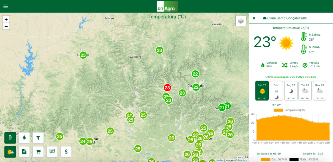Open the dollar sign prices icon
333x162 pixels.
(x=66, y=152)
